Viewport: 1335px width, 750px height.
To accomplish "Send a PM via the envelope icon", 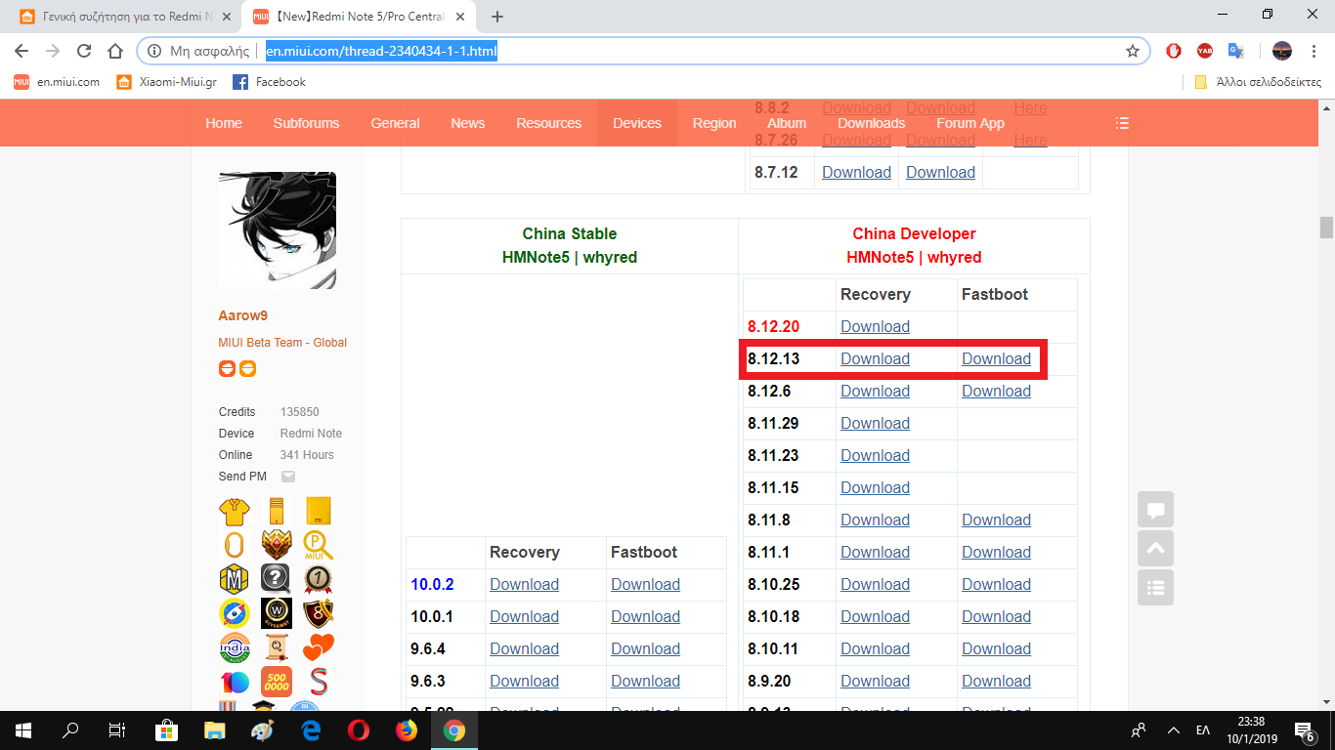I will click(x=288, y=477).
